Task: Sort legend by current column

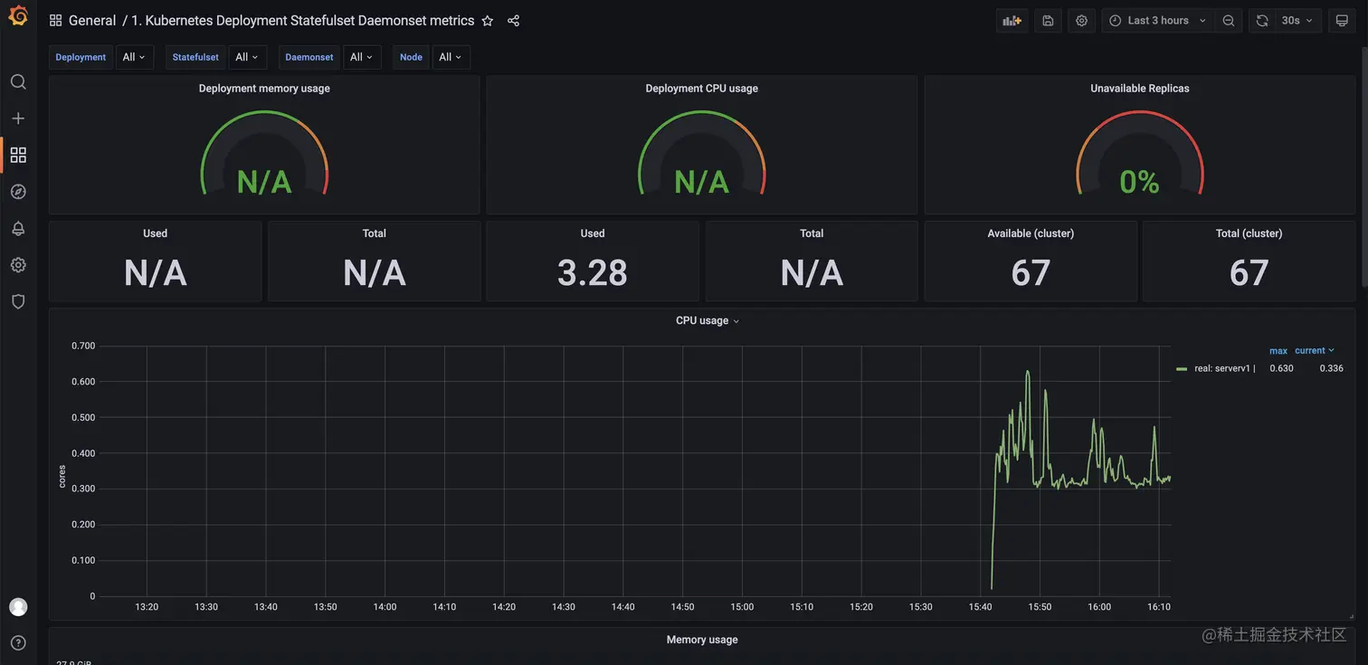Action: coord(1315,350)
